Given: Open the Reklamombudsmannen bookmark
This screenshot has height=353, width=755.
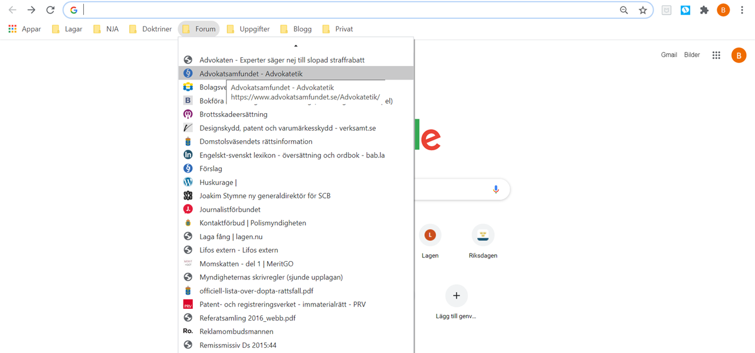Looking at the screenshot, I should [x=296, y=331].
